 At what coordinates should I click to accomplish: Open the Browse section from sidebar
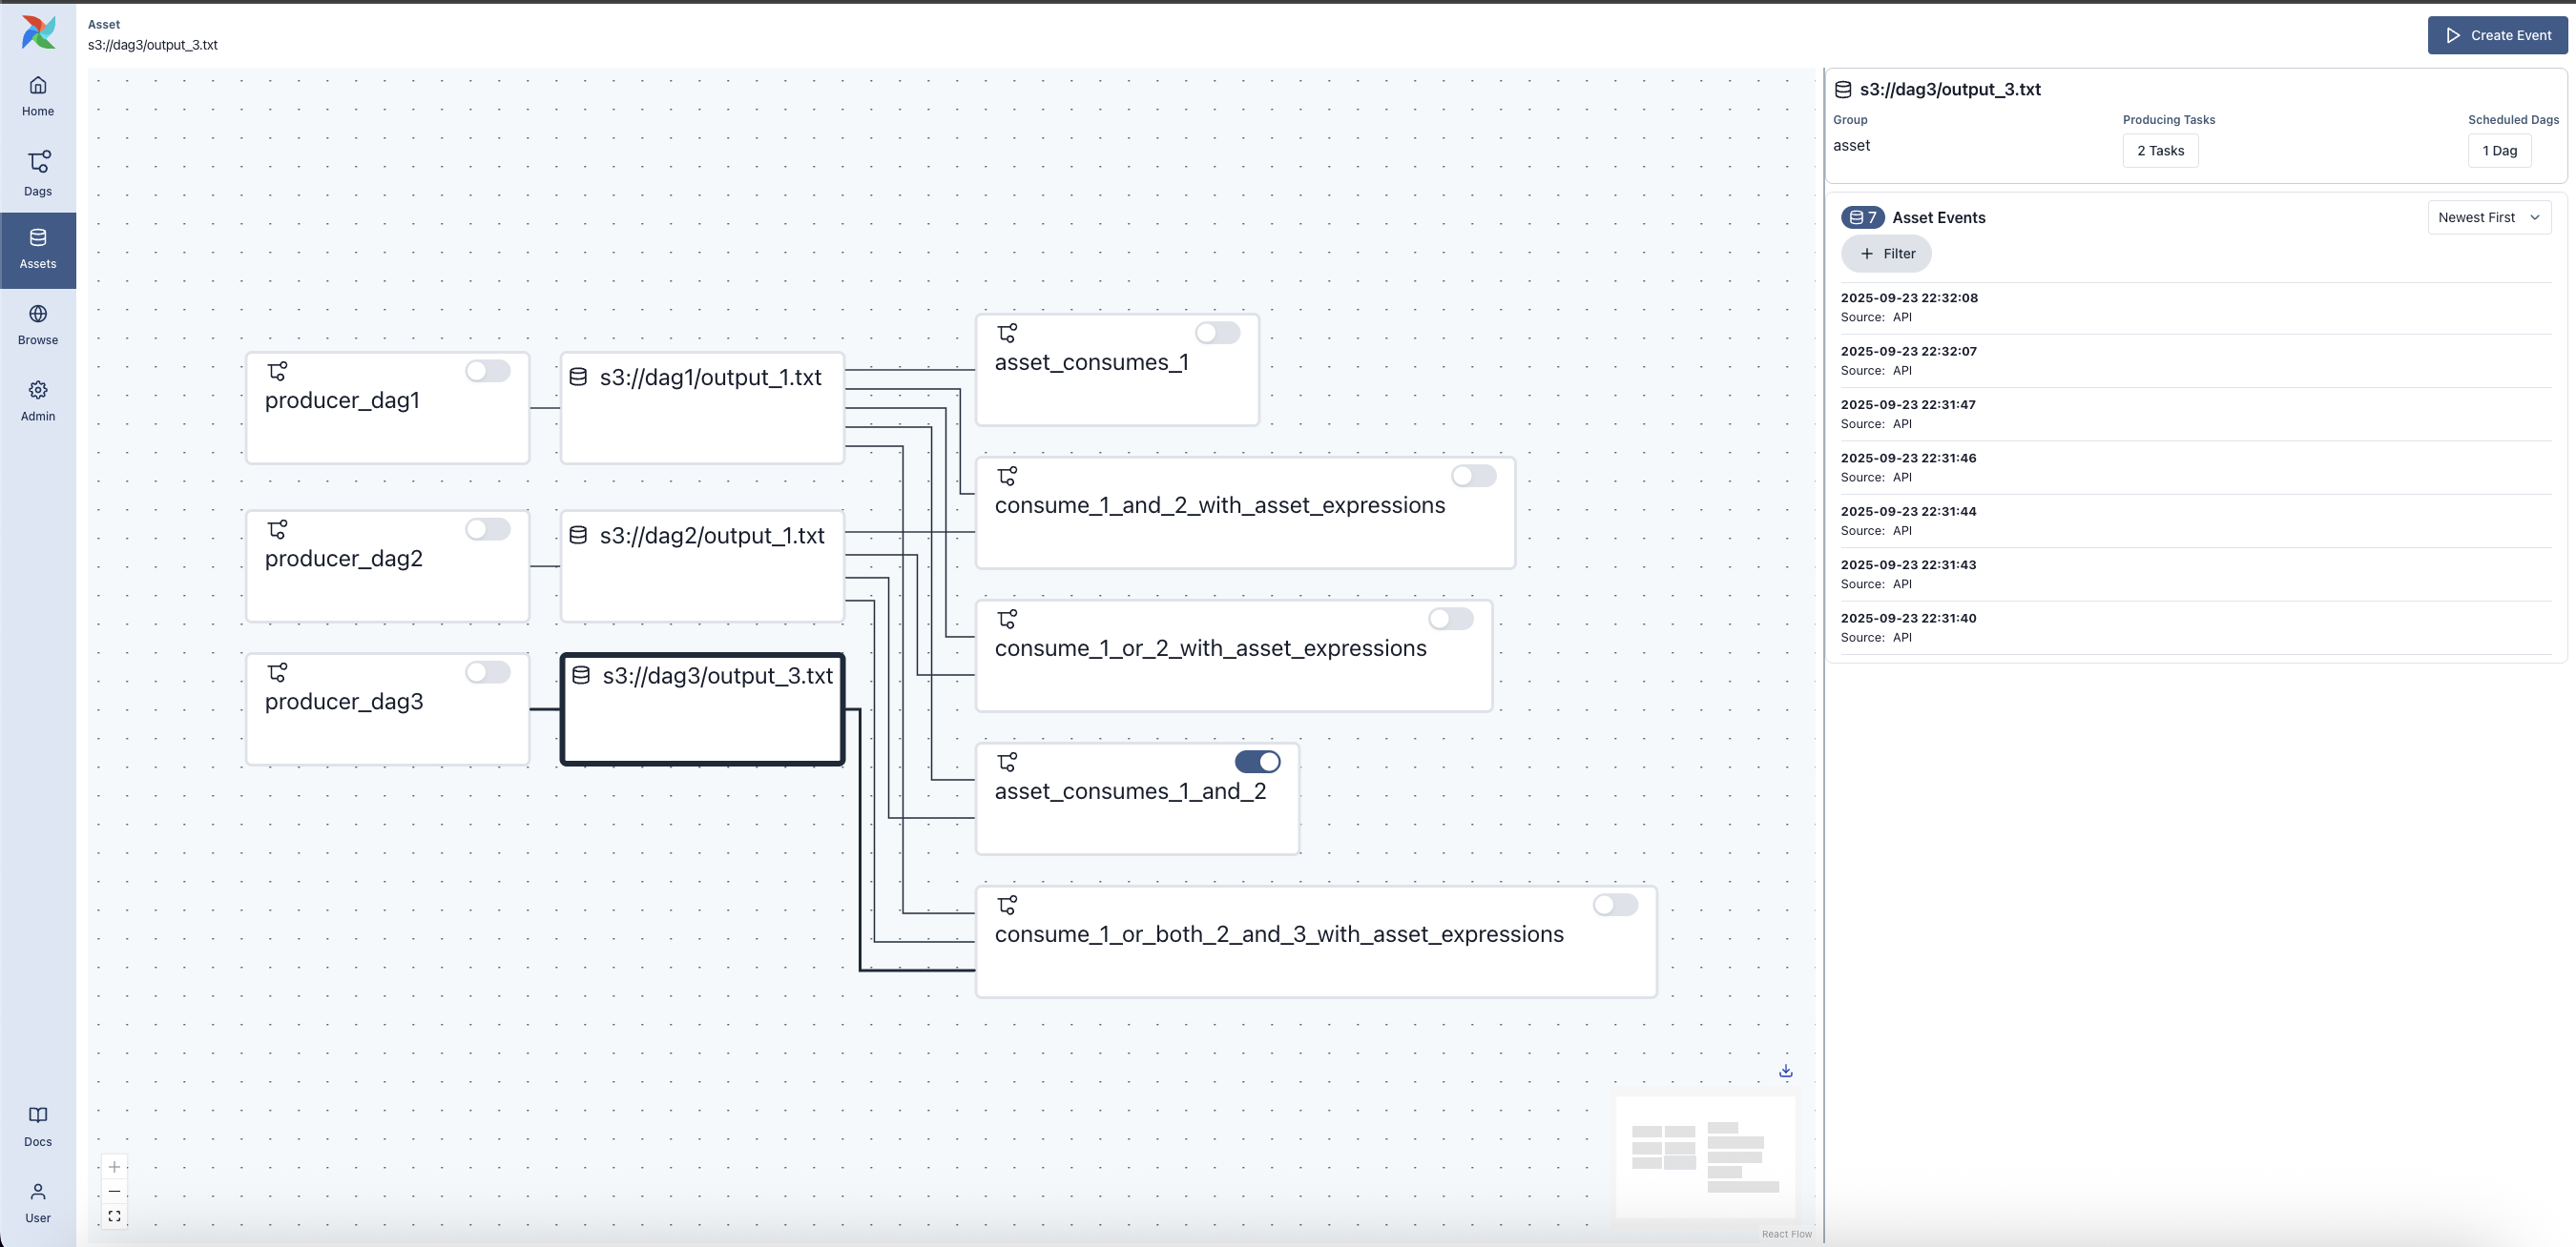coord(37,323)
